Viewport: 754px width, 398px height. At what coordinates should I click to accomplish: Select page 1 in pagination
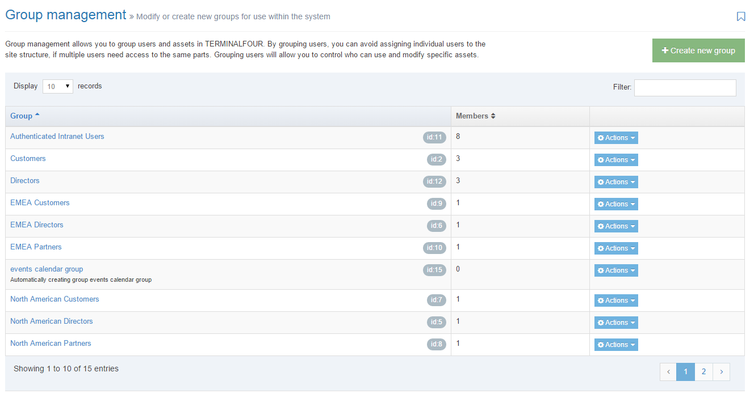685,372
